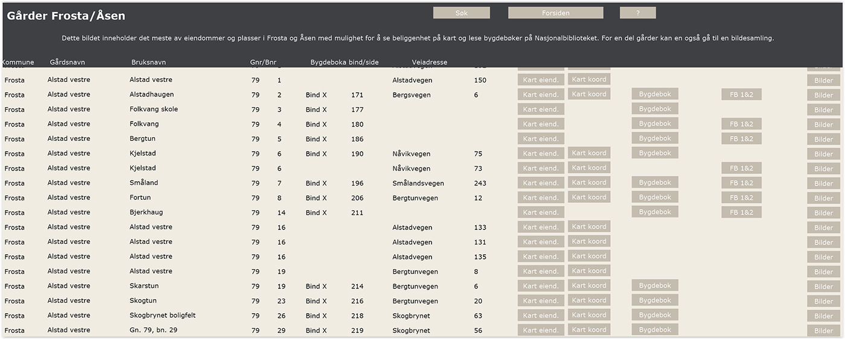Open Kart eiend. for Bjerkhaug
Image resolution: width=845 pixels, height=339 pixels.
pos(541,213)
